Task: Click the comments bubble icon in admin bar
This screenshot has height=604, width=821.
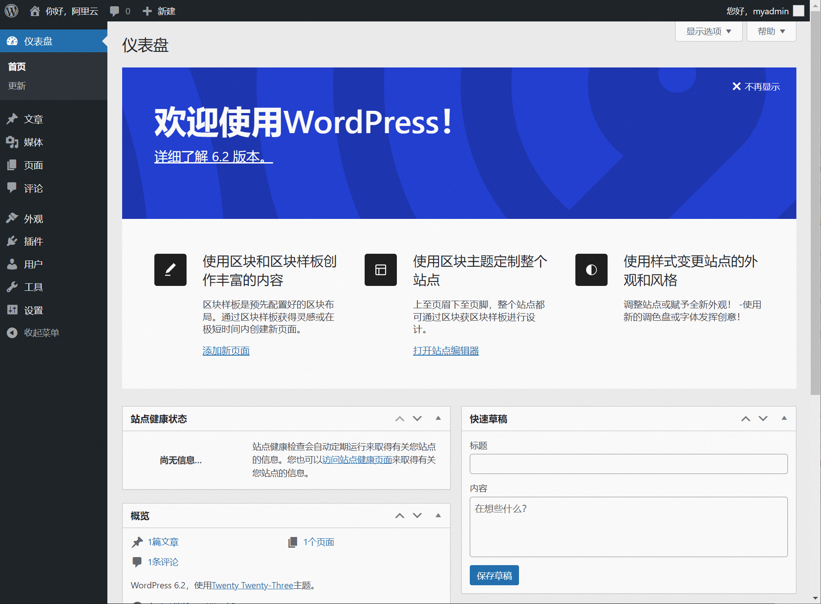Action: coord(115,11)
